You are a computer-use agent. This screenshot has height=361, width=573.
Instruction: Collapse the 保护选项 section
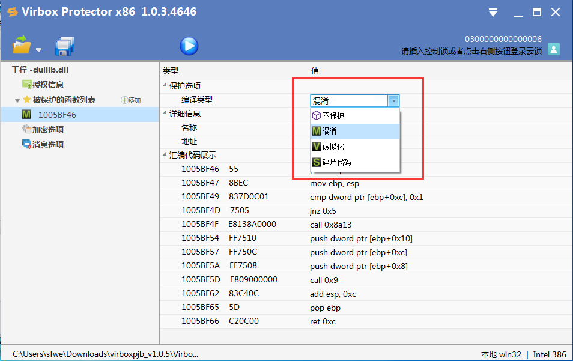coord(165,85)
